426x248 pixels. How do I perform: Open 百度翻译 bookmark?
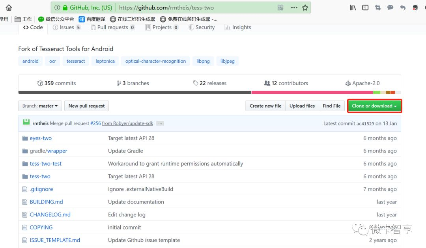click(x=92, y=19)
